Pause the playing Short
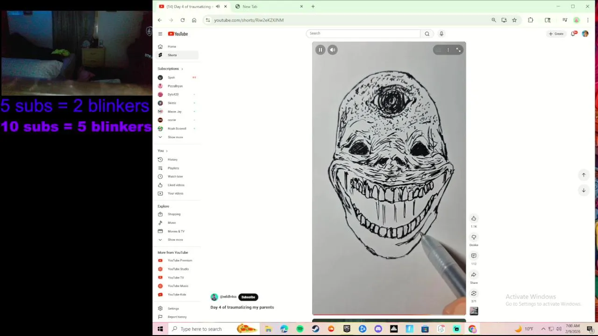The height and width of the screenshot is (336, 598). coord(320,50)
